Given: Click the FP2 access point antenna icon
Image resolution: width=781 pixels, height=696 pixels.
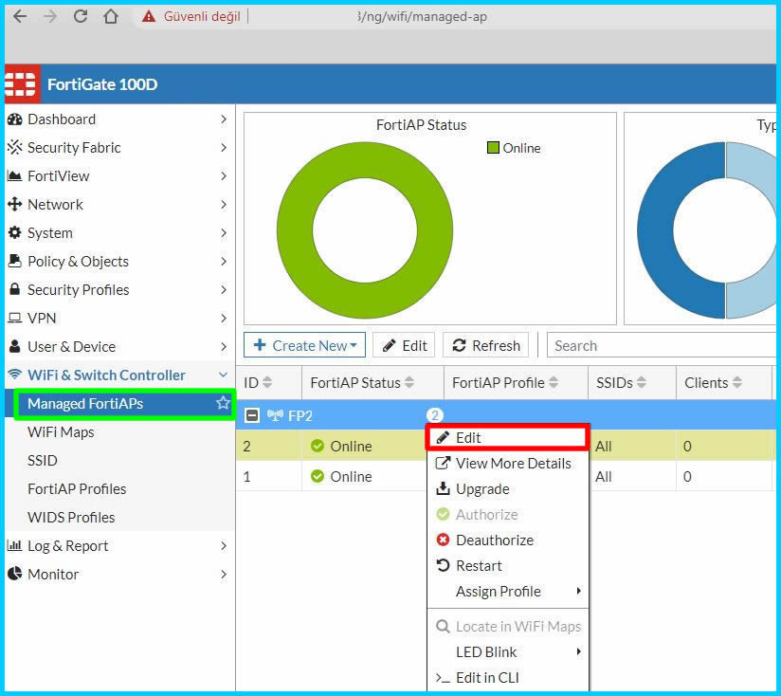Looking at the screenshot, I should point(275,415).
